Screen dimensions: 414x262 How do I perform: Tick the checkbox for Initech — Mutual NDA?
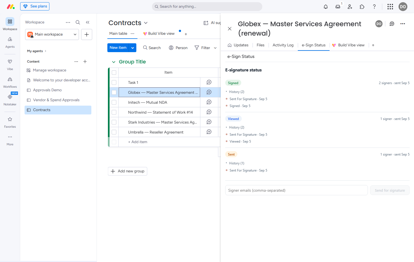tap(114, 102)
